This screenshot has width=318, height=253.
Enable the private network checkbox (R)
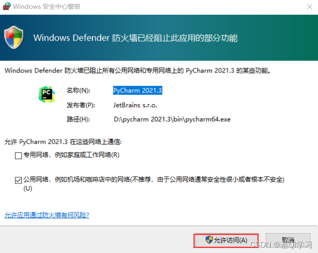18,156
